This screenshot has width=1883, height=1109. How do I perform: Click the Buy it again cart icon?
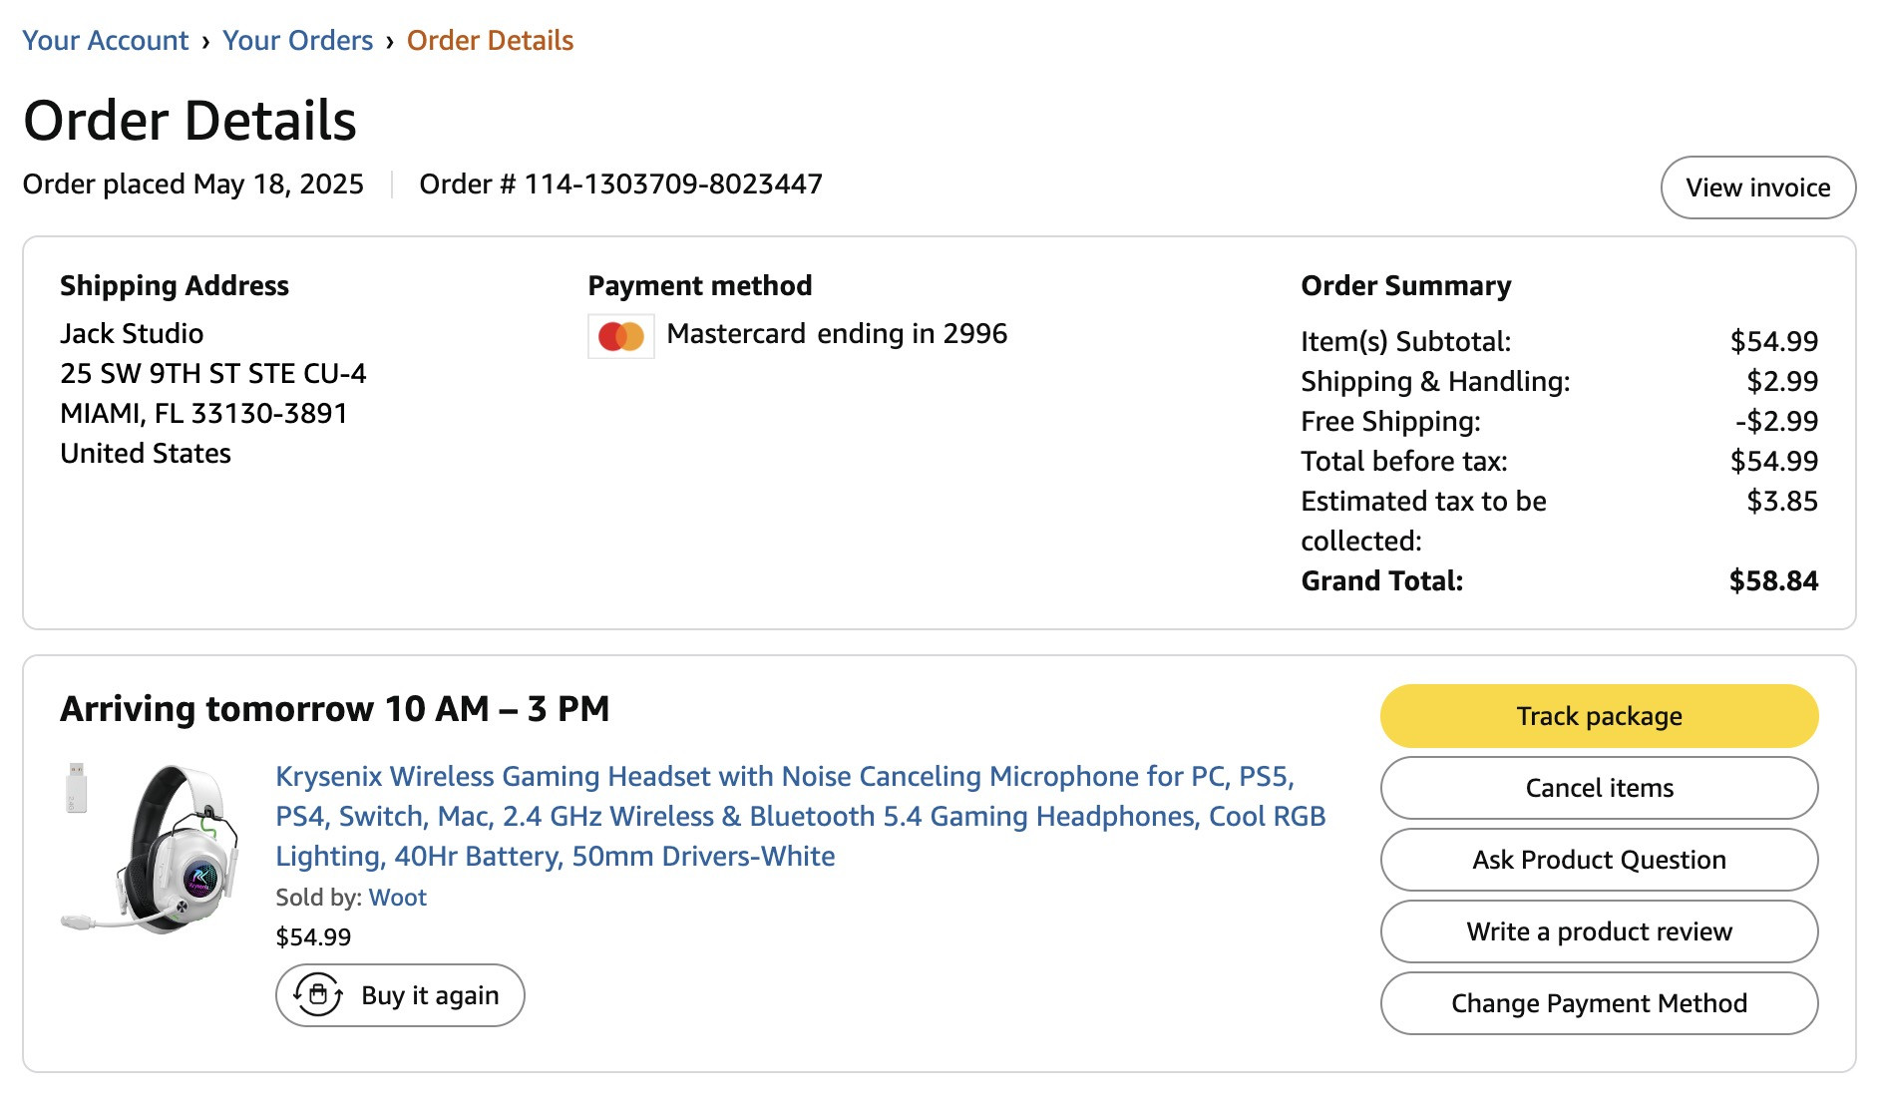pyautogui.click(x=318, y=994)
